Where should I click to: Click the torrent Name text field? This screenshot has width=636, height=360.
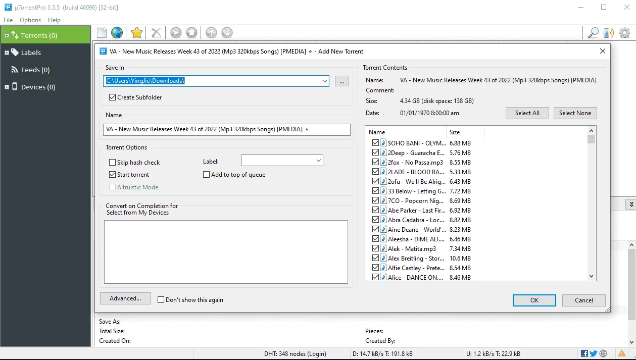226,130
